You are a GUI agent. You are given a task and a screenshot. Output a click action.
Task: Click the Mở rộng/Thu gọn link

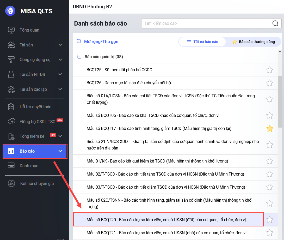coord(101,41)
